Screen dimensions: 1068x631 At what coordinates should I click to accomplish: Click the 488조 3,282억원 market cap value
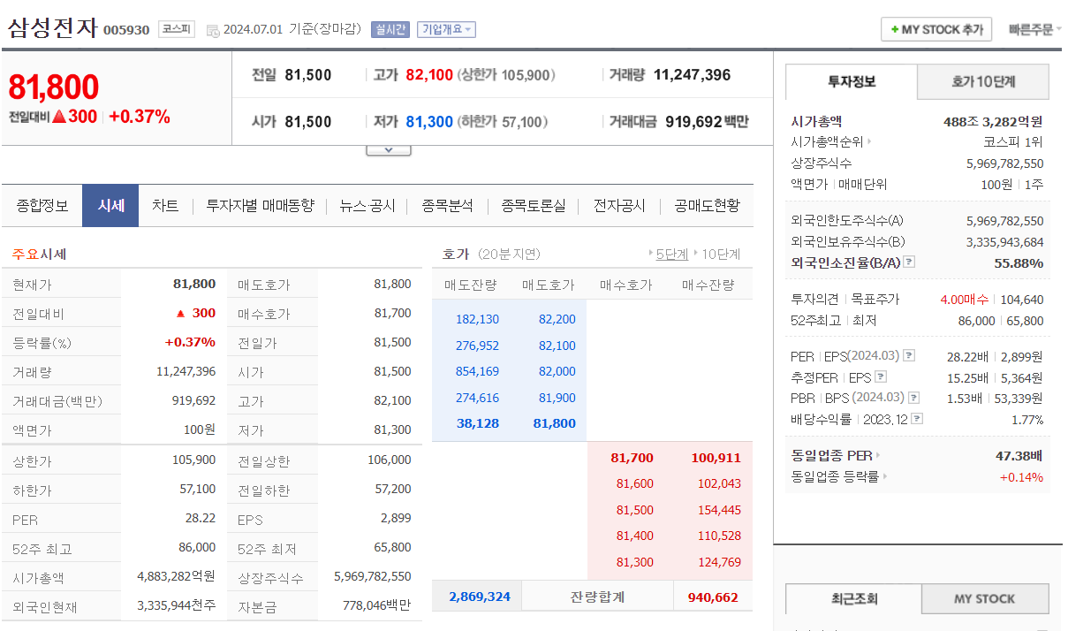pos(993,121)
